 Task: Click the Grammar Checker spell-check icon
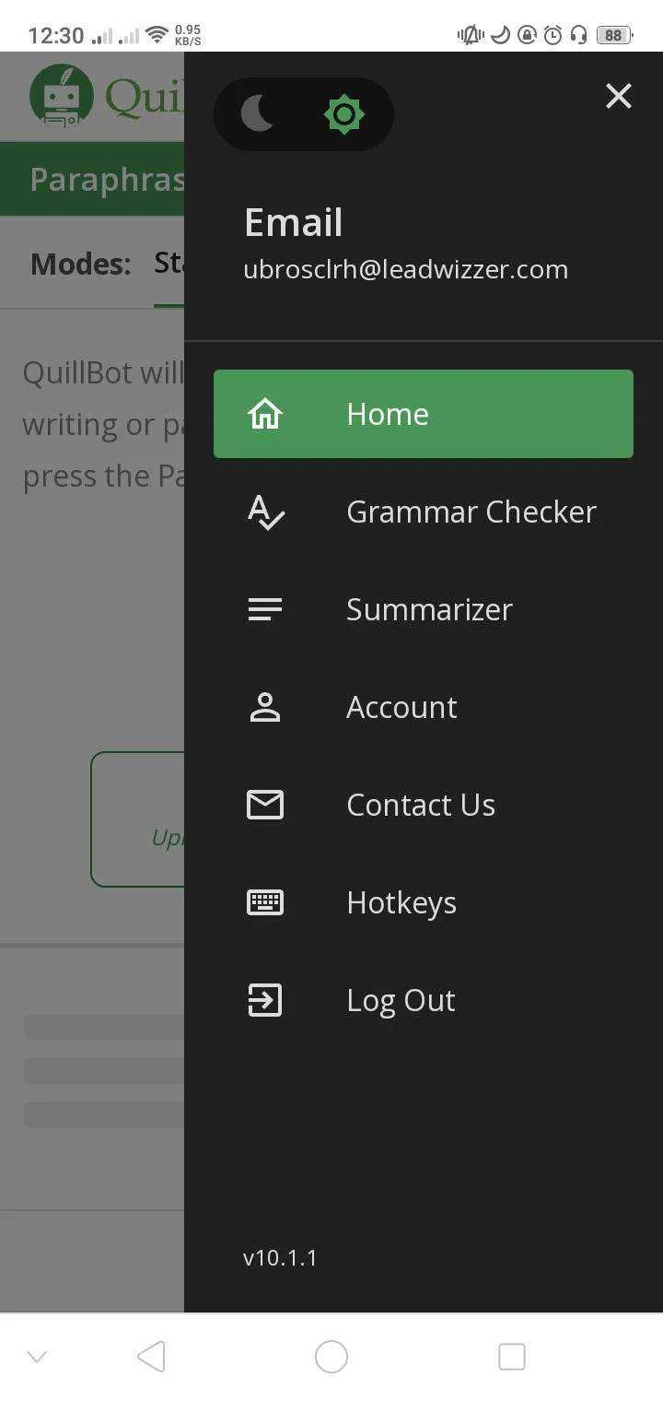[266, 512]
